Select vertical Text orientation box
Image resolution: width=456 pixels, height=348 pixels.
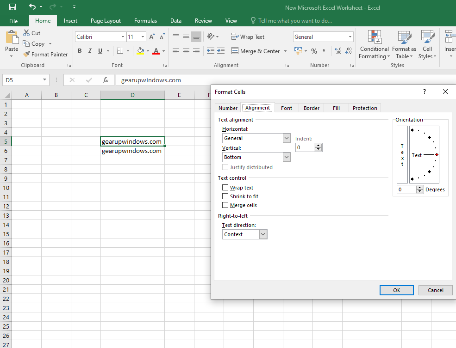click(402, 154)
